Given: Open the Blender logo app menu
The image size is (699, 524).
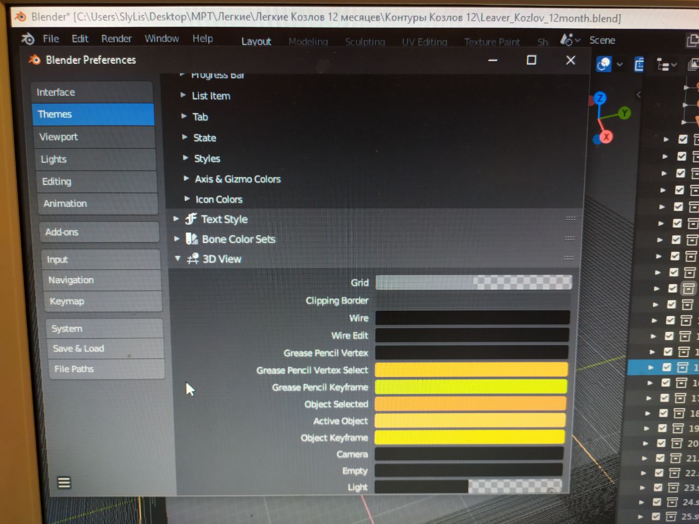Looking at the screenshot, I should 27,39.
